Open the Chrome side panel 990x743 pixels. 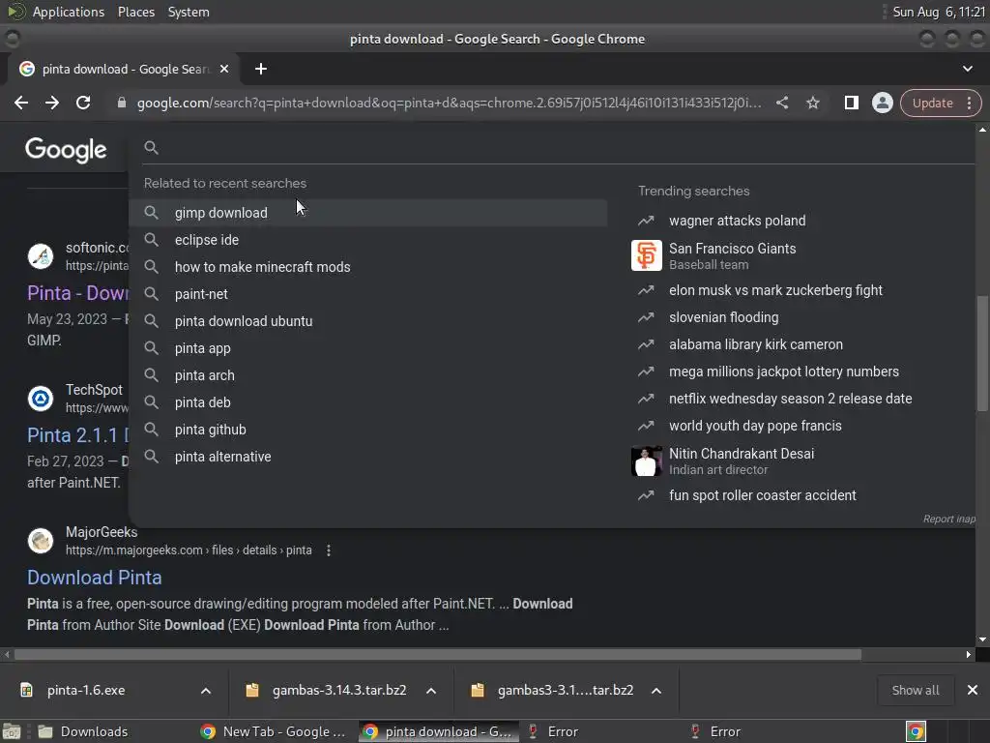[851, 103]
